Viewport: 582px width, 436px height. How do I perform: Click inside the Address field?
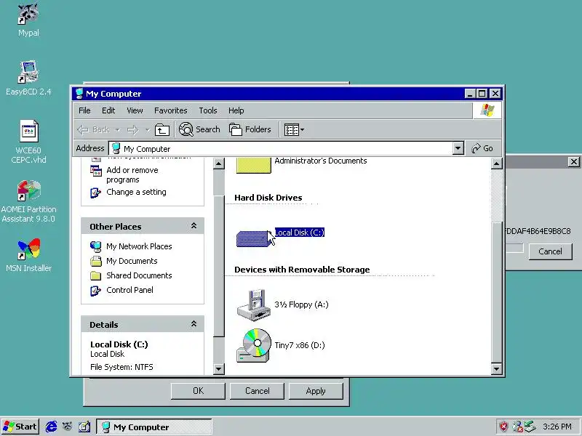coord(282,149)
